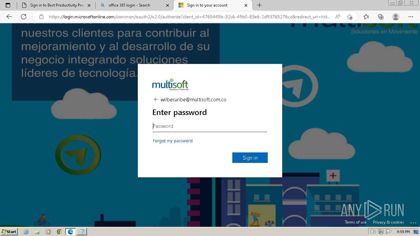Image resolution: width=420 pixels, height=236 pixels.
Task: Open the Collections icon
Action: coord(381,17)
